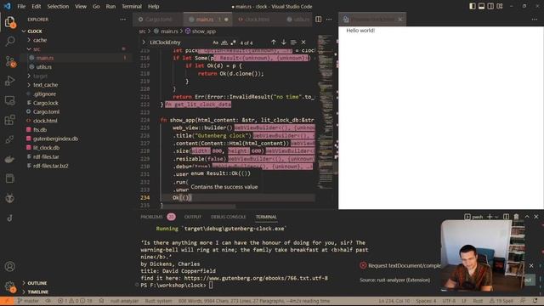
Task: Open the File menu
Action: coord(21,6)
